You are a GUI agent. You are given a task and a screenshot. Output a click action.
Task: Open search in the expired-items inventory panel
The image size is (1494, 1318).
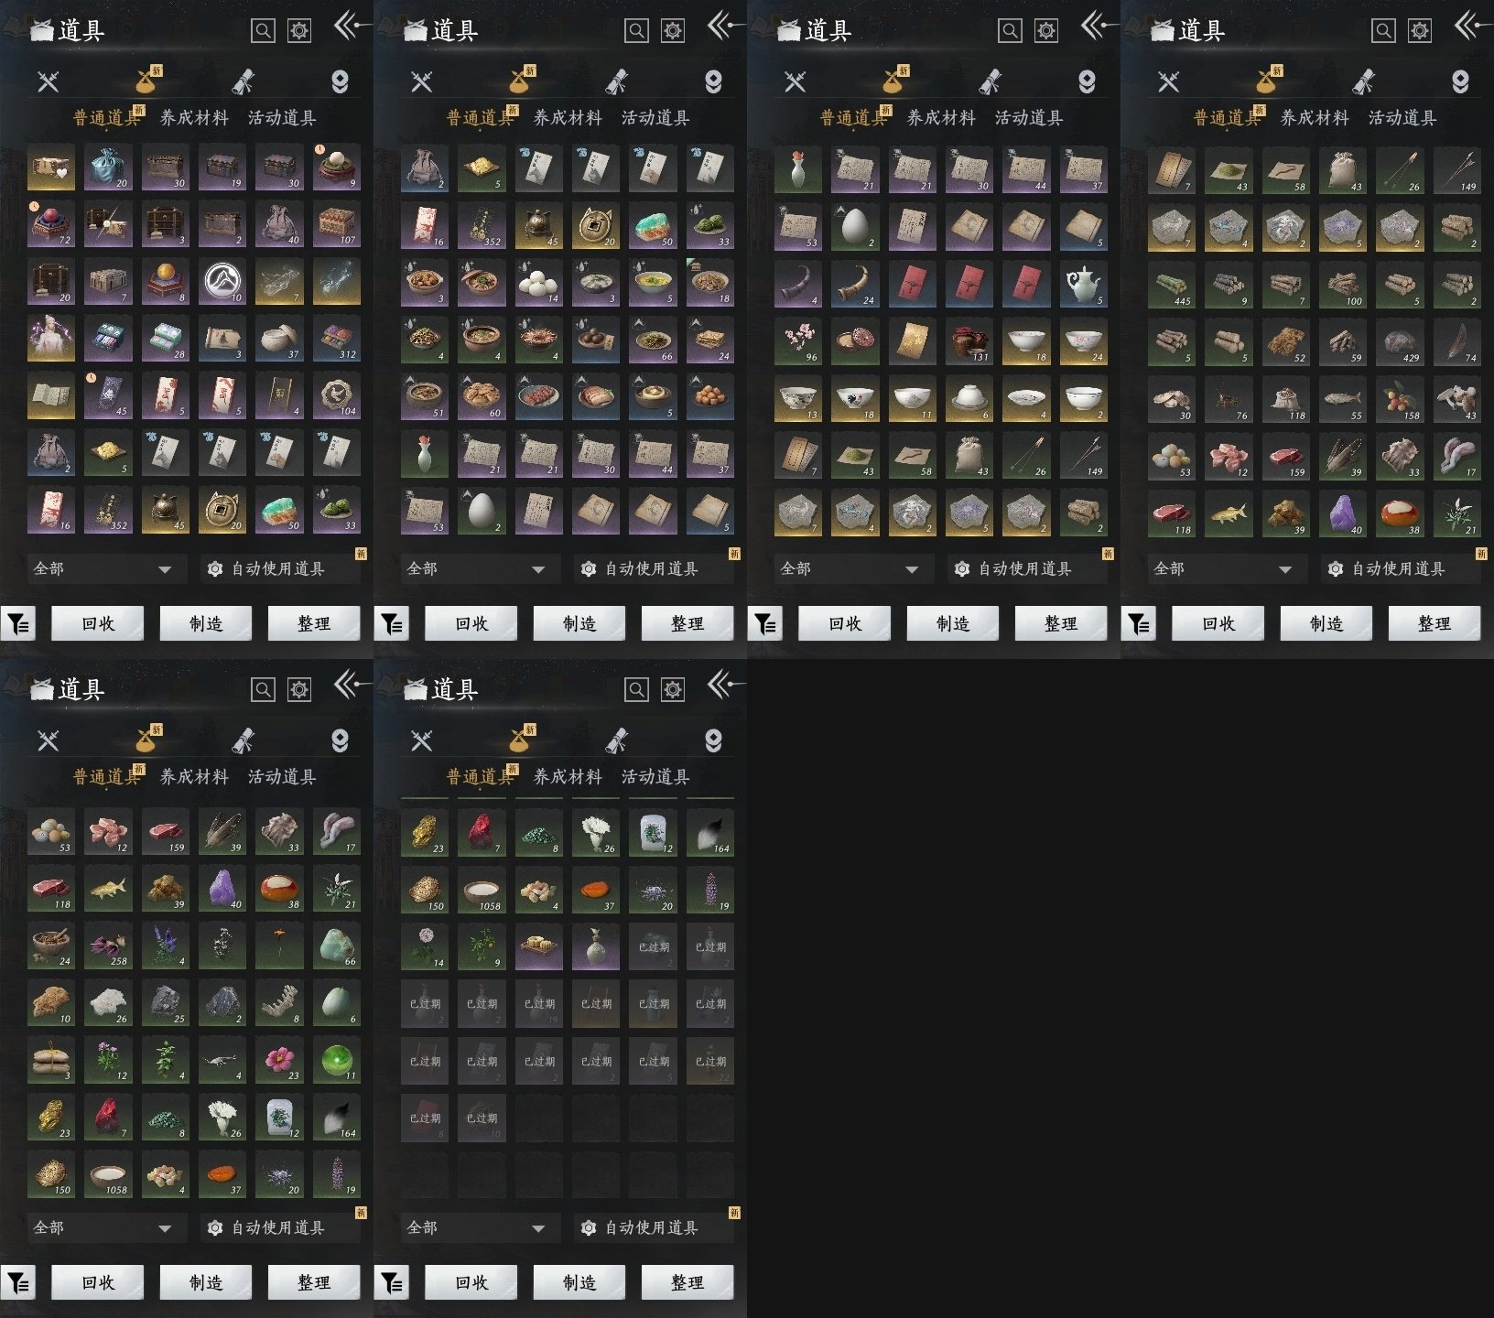click(x=636, y=689)
